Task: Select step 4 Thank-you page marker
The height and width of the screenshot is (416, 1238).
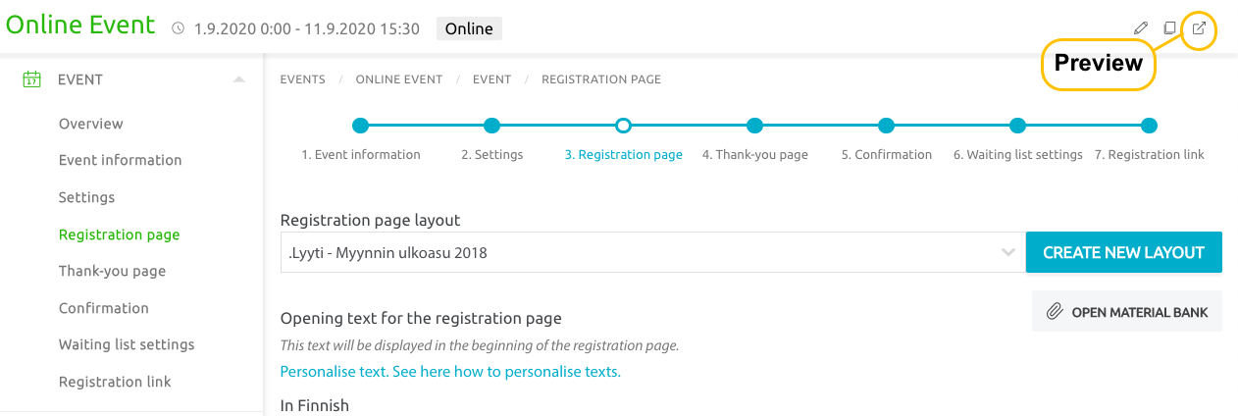Action: [754, 126]
